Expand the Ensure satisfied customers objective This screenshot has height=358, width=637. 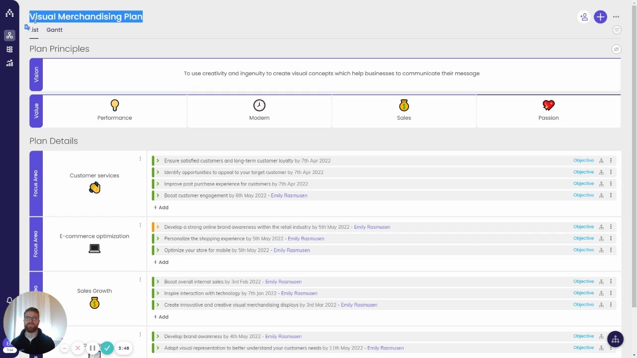158,161
